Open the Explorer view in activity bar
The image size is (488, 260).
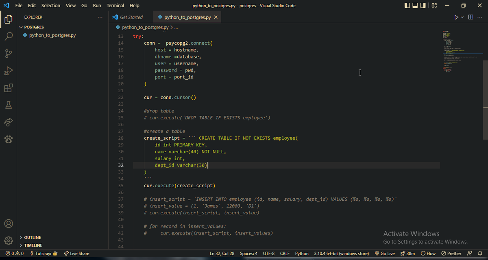pyautogui.click(x=9, y=19)
